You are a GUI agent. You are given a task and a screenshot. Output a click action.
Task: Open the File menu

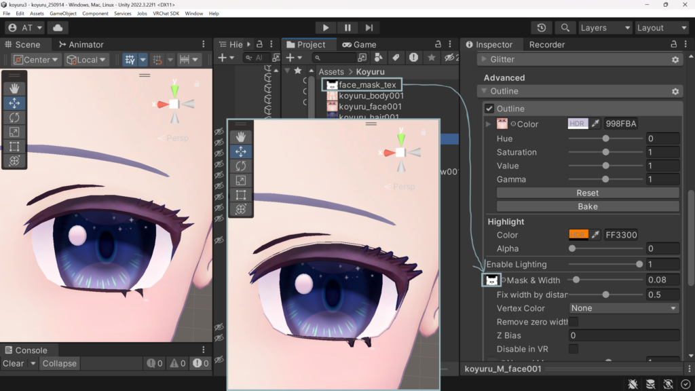7,14
